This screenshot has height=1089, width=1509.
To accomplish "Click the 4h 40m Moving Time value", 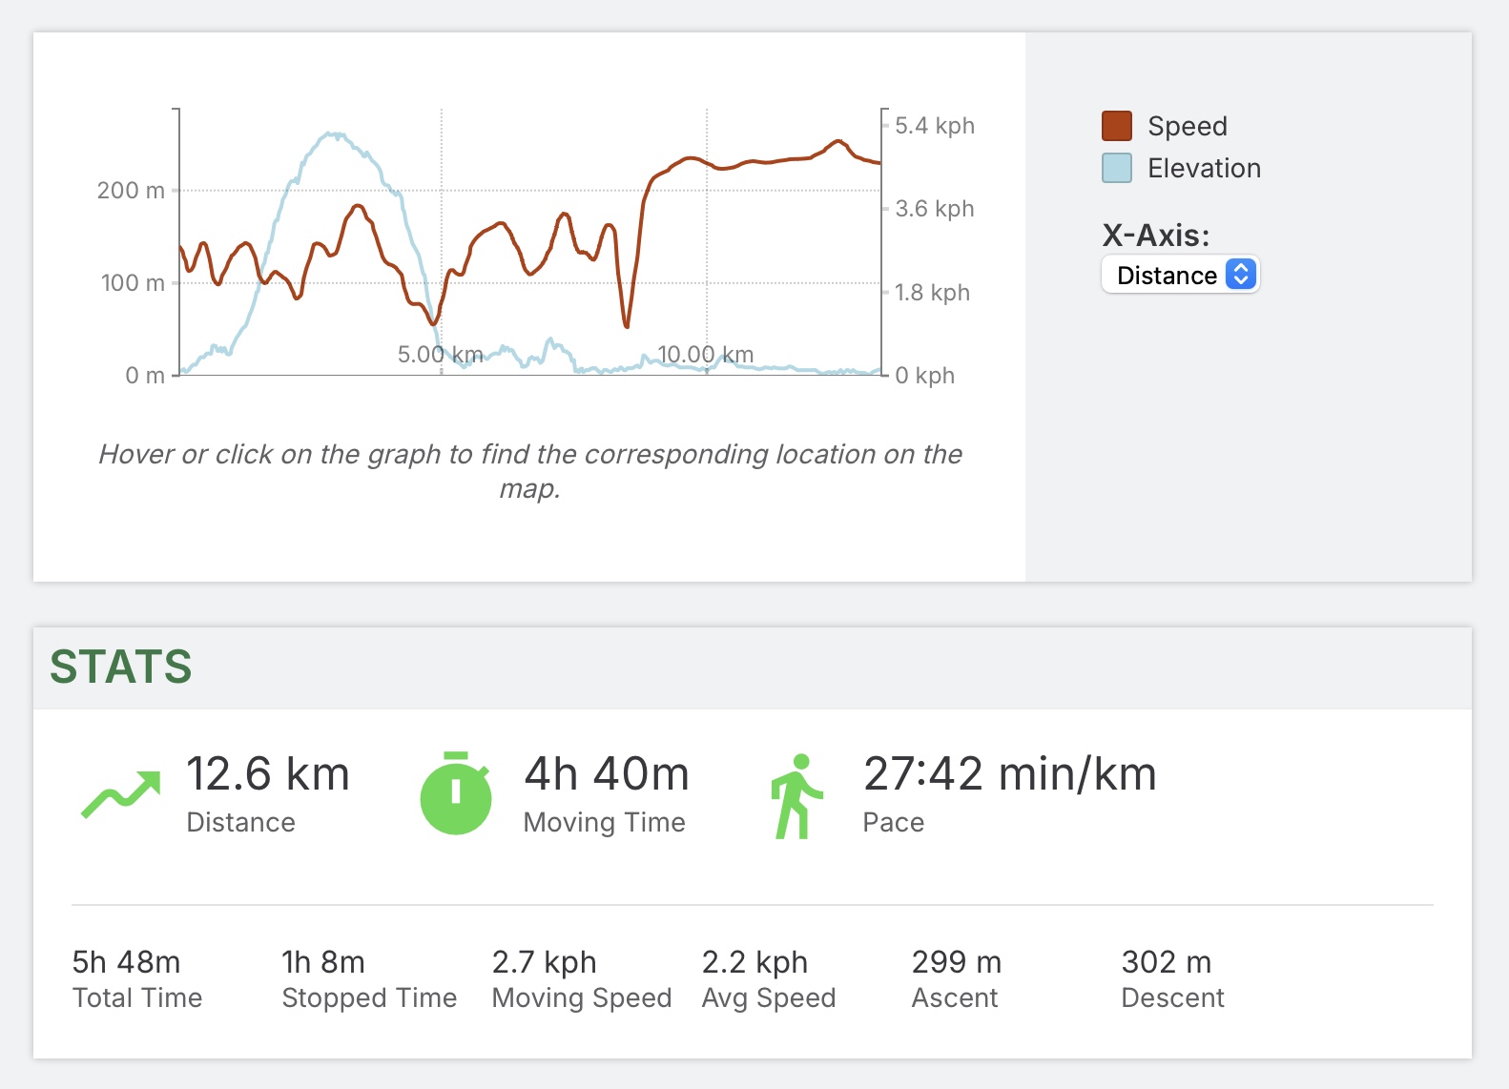I will (606, 773).
